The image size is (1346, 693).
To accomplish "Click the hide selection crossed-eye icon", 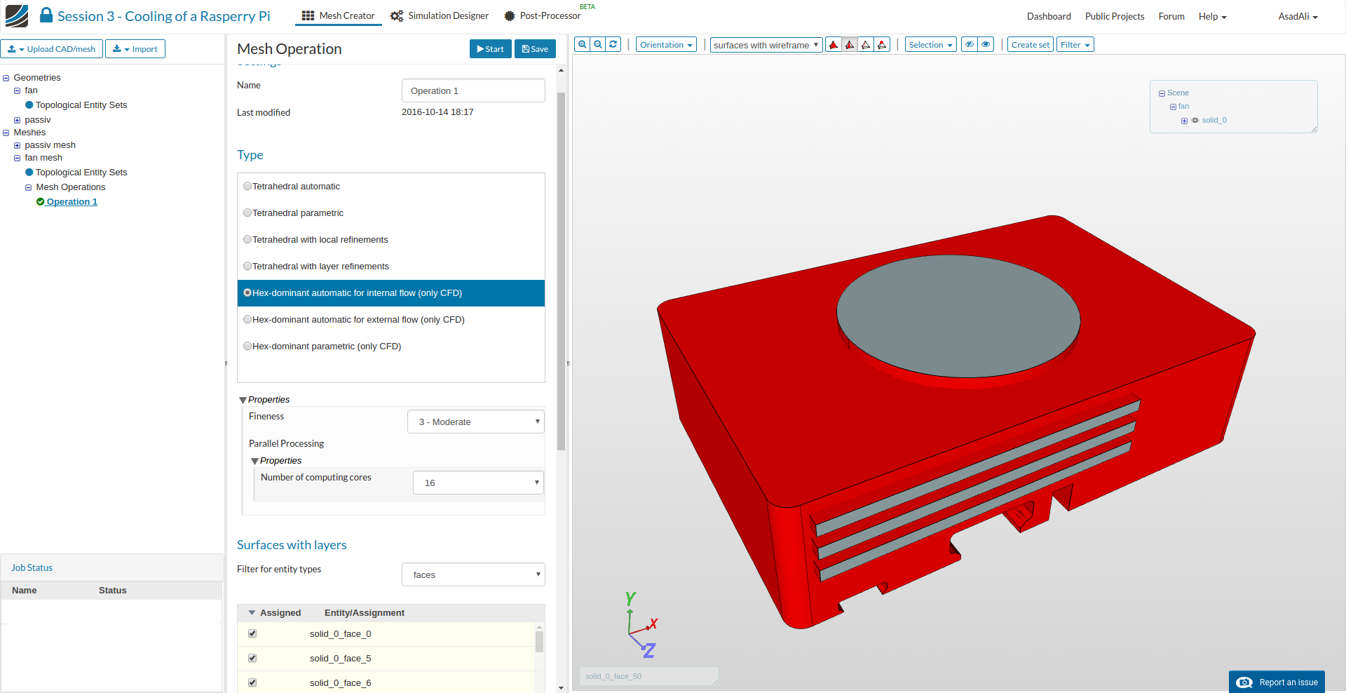I will [970, 45].
